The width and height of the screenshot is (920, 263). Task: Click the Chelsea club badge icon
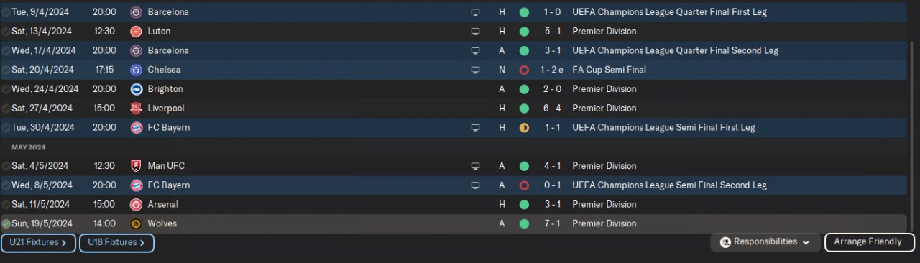click(x=136, y=70)
